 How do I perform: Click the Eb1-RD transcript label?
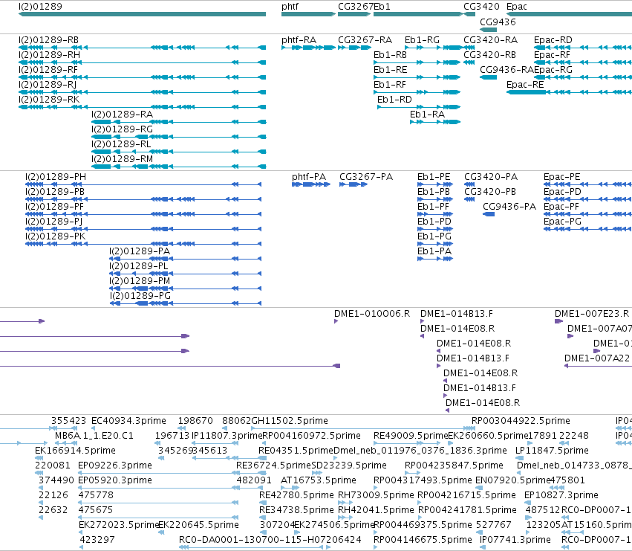pos(394,100)
